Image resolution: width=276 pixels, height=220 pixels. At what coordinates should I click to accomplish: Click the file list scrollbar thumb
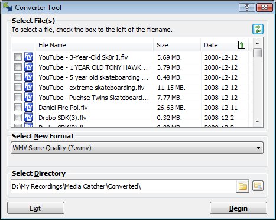[258, 53]
